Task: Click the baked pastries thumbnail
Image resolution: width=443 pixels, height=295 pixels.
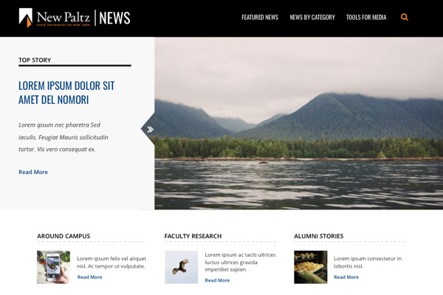Action: pos(311,267)
